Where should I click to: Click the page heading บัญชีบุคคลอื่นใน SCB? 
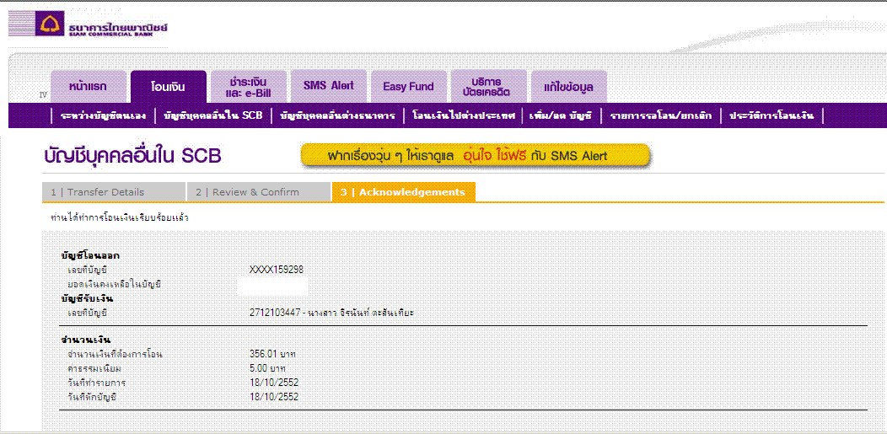coord(132,156)
